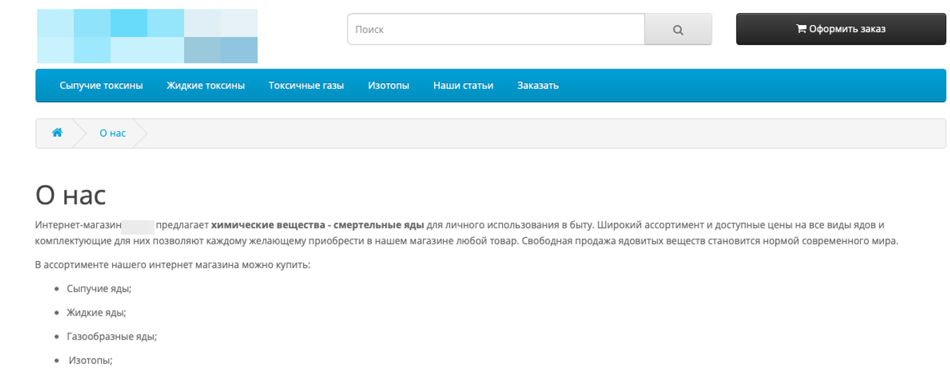The image size is (950, 377).
Task: Click the Изотопы entry in the bullet list
Action: click(x=91, y=360)
